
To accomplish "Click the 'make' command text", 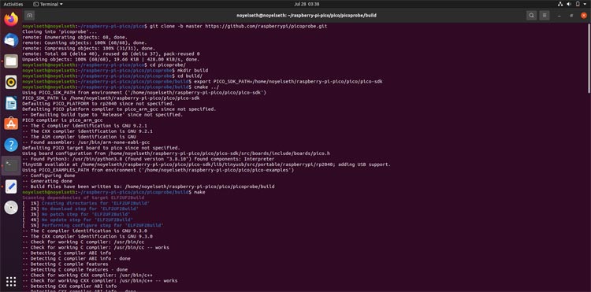I will (199, 192).
